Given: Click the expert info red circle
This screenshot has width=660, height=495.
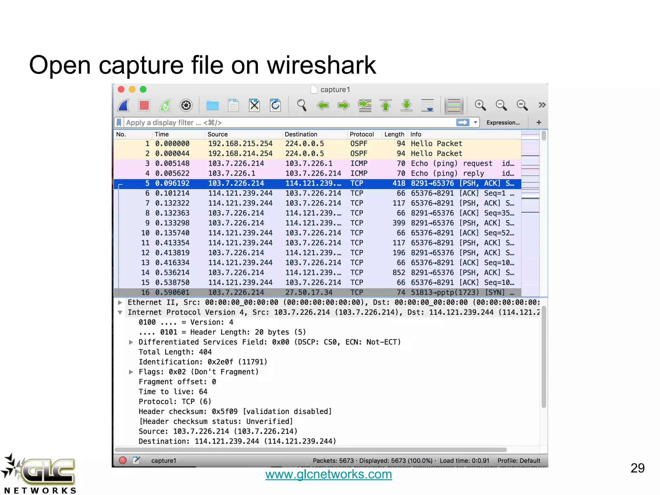Looking at the screenshot, I should [x=123, y=461].
